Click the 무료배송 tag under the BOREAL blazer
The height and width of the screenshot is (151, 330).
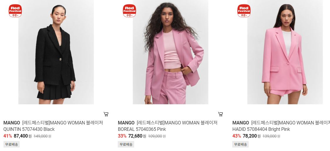tap(126, 144)
